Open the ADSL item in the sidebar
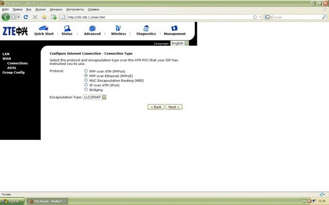Image resolution: width=329 pixels, height=205 pixels. (12, 68)
